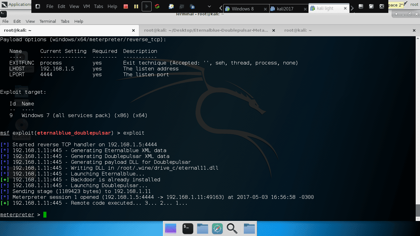Click the purple desktop icon in dock
Image resolution: width=420 pixels, height=236 pixels.
pos(171,228)
